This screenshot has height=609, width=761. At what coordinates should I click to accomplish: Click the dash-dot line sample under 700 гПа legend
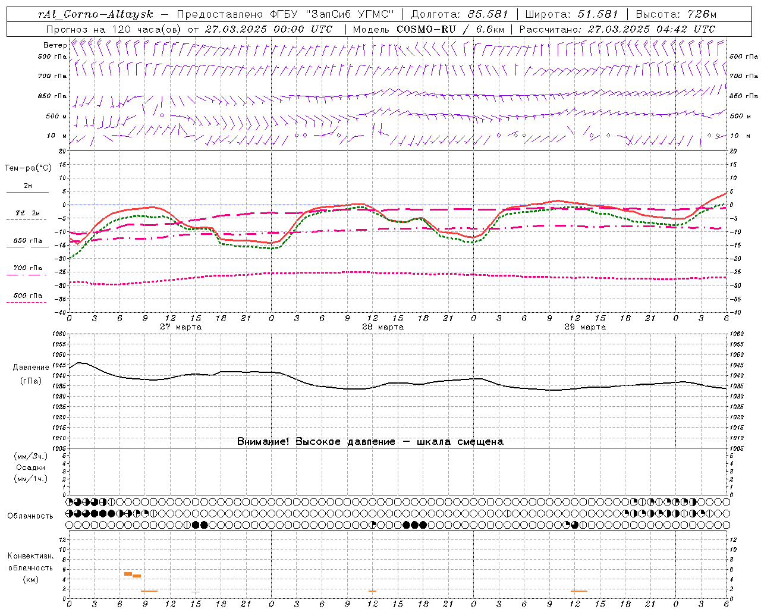pyautogui.click(x=26, y=274)
